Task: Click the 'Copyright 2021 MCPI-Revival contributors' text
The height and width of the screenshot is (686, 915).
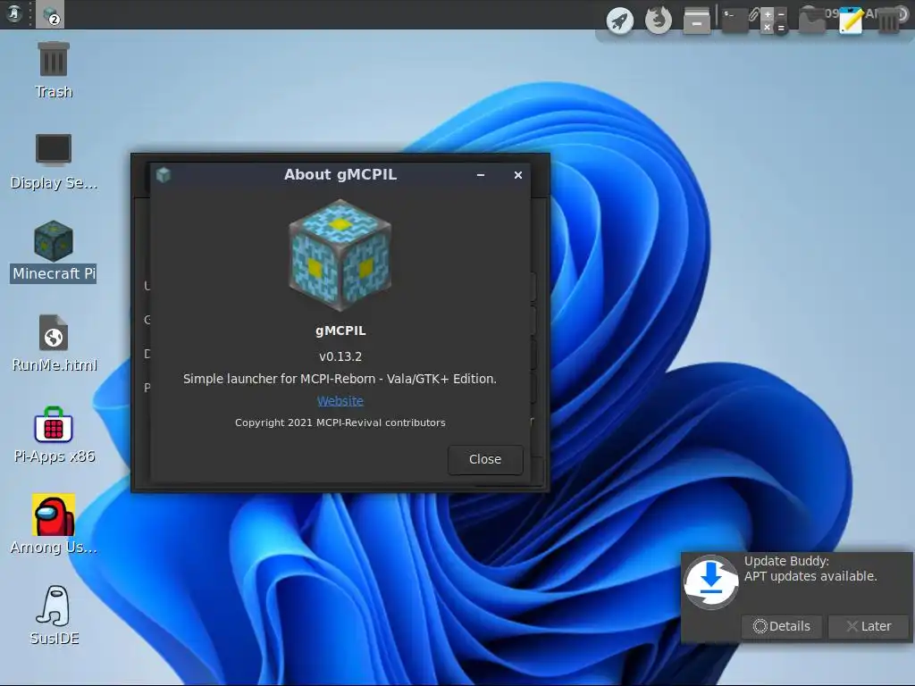Action: point(340,422)
